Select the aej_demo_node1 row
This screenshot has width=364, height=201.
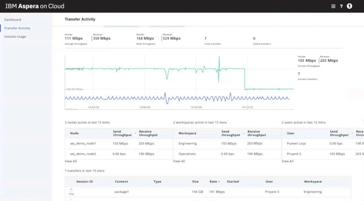tap(119, 143)
